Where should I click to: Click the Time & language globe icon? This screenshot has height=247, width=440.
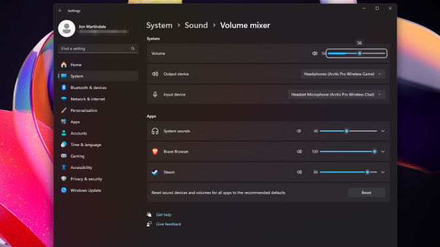[64, 145]
